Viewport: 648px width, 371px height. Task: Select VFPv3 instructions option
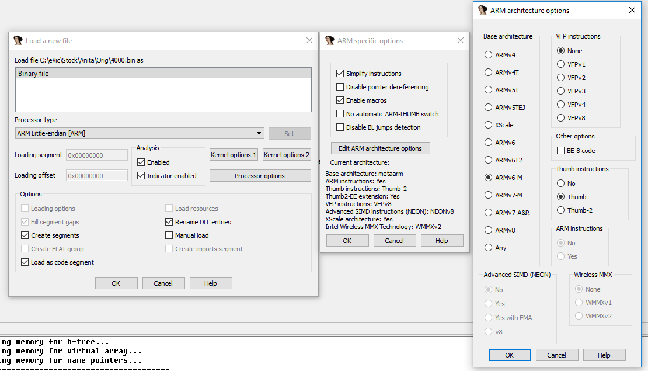coord(561,91)
